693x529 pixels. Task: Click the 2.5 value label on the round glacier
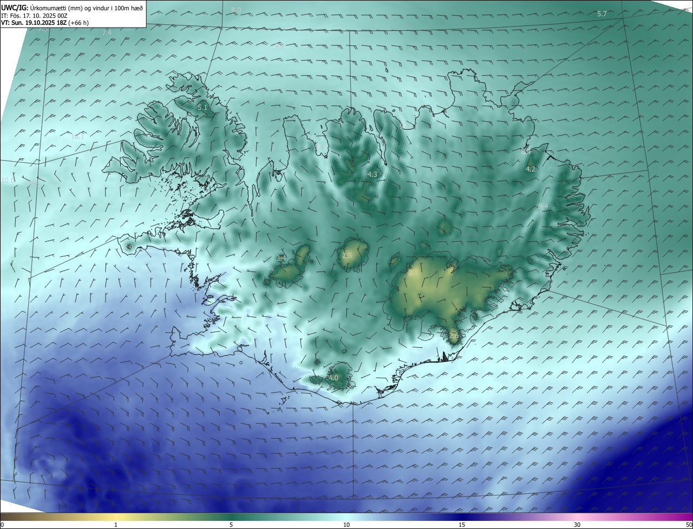pyautogui.click(x=347, y=255)
